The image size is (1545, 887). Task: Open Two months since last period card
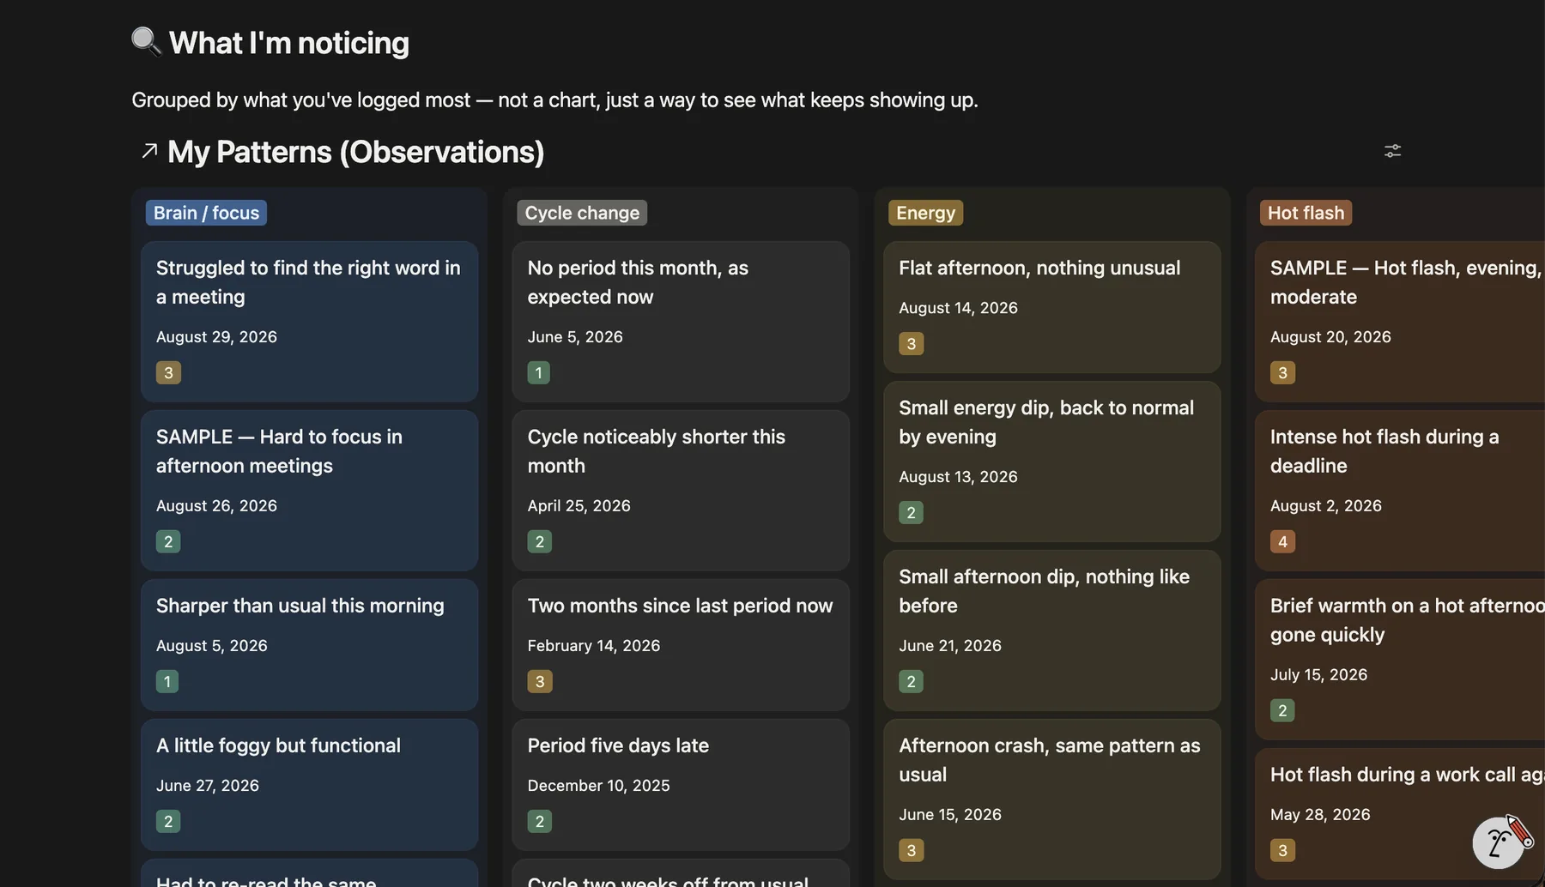[681, 645]
